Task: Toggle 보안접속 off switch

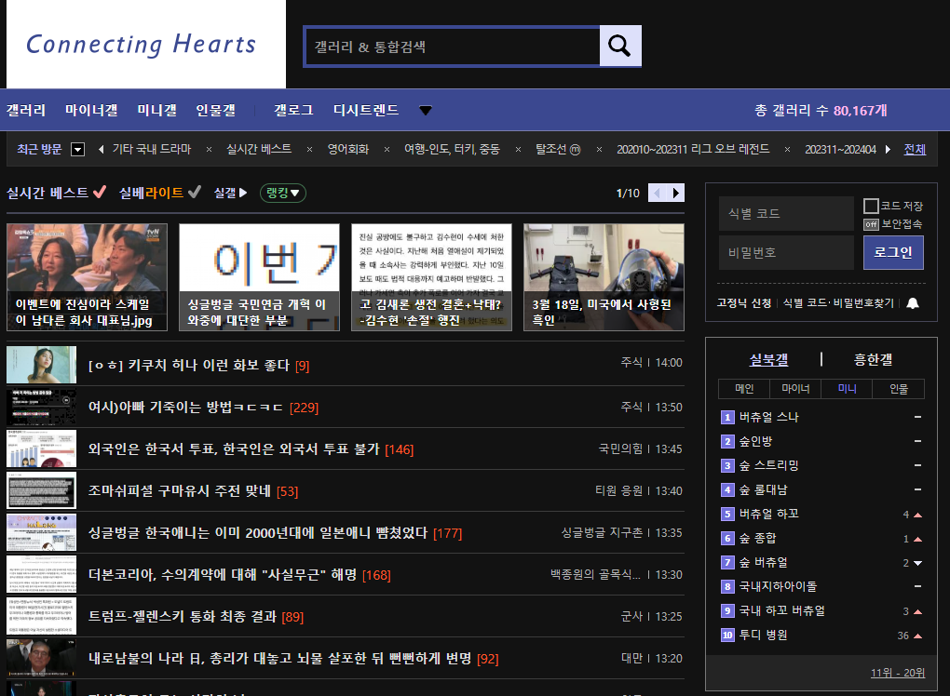Action: pyautogui.click(x=871, y=224)
